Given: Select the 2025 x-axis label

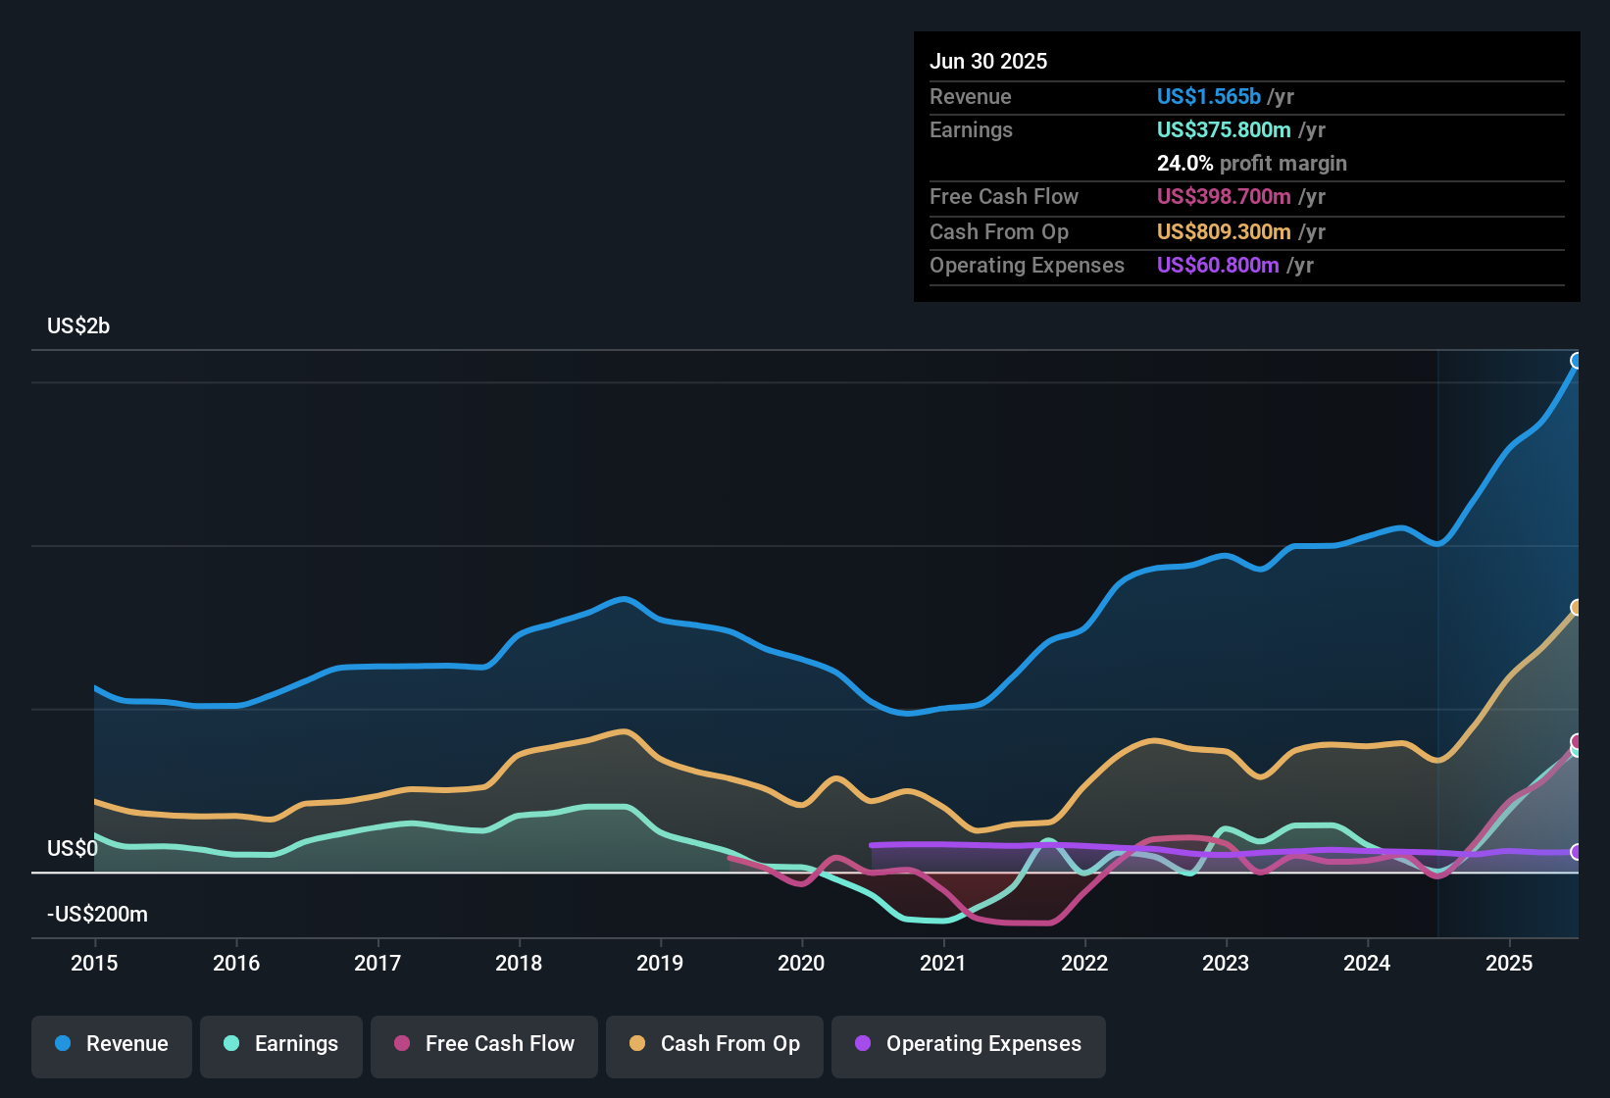Looking at the screenshot, I should click(1509, 963).
